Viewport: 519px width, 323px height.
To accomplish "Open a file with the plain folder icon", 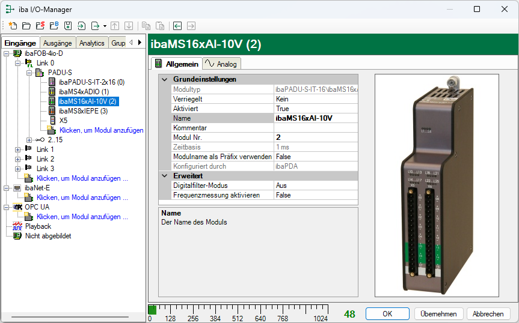I will pos(26,26).
